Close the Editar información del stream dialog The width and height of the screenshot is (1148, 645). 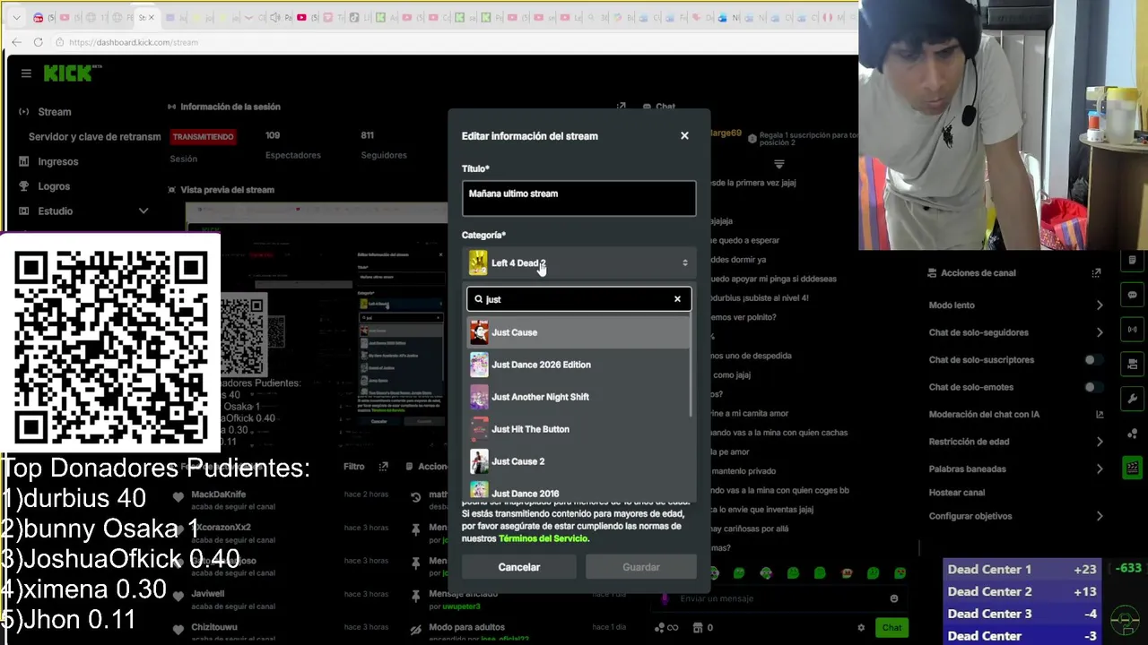pyautogui.click(x=684, y=135)
